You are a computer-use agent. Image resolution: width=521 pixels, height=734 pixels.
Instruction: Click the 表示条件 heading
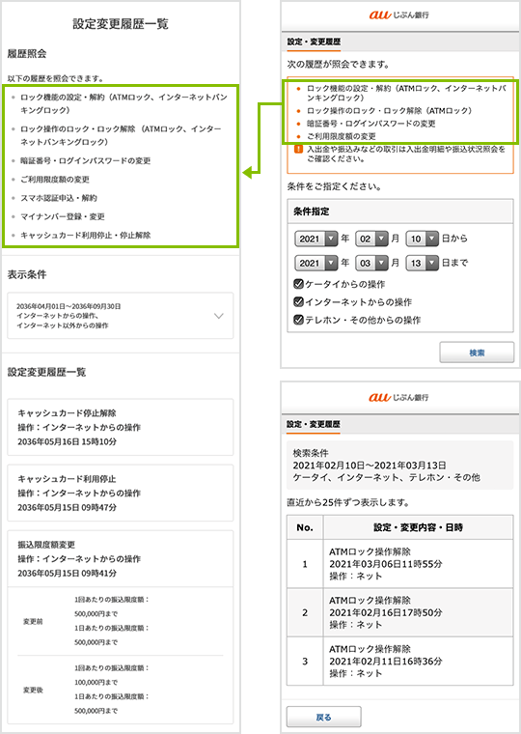tap(27, 275)
